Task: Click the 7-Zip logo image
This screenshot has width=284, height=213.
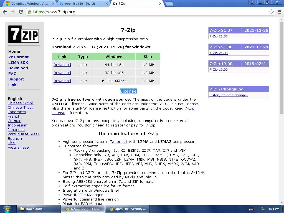Action: (x=24, y=34)
